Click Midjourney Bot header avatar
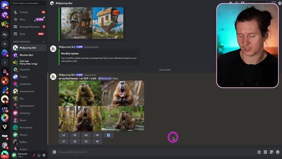282x159 pixels. coord(52,3)
